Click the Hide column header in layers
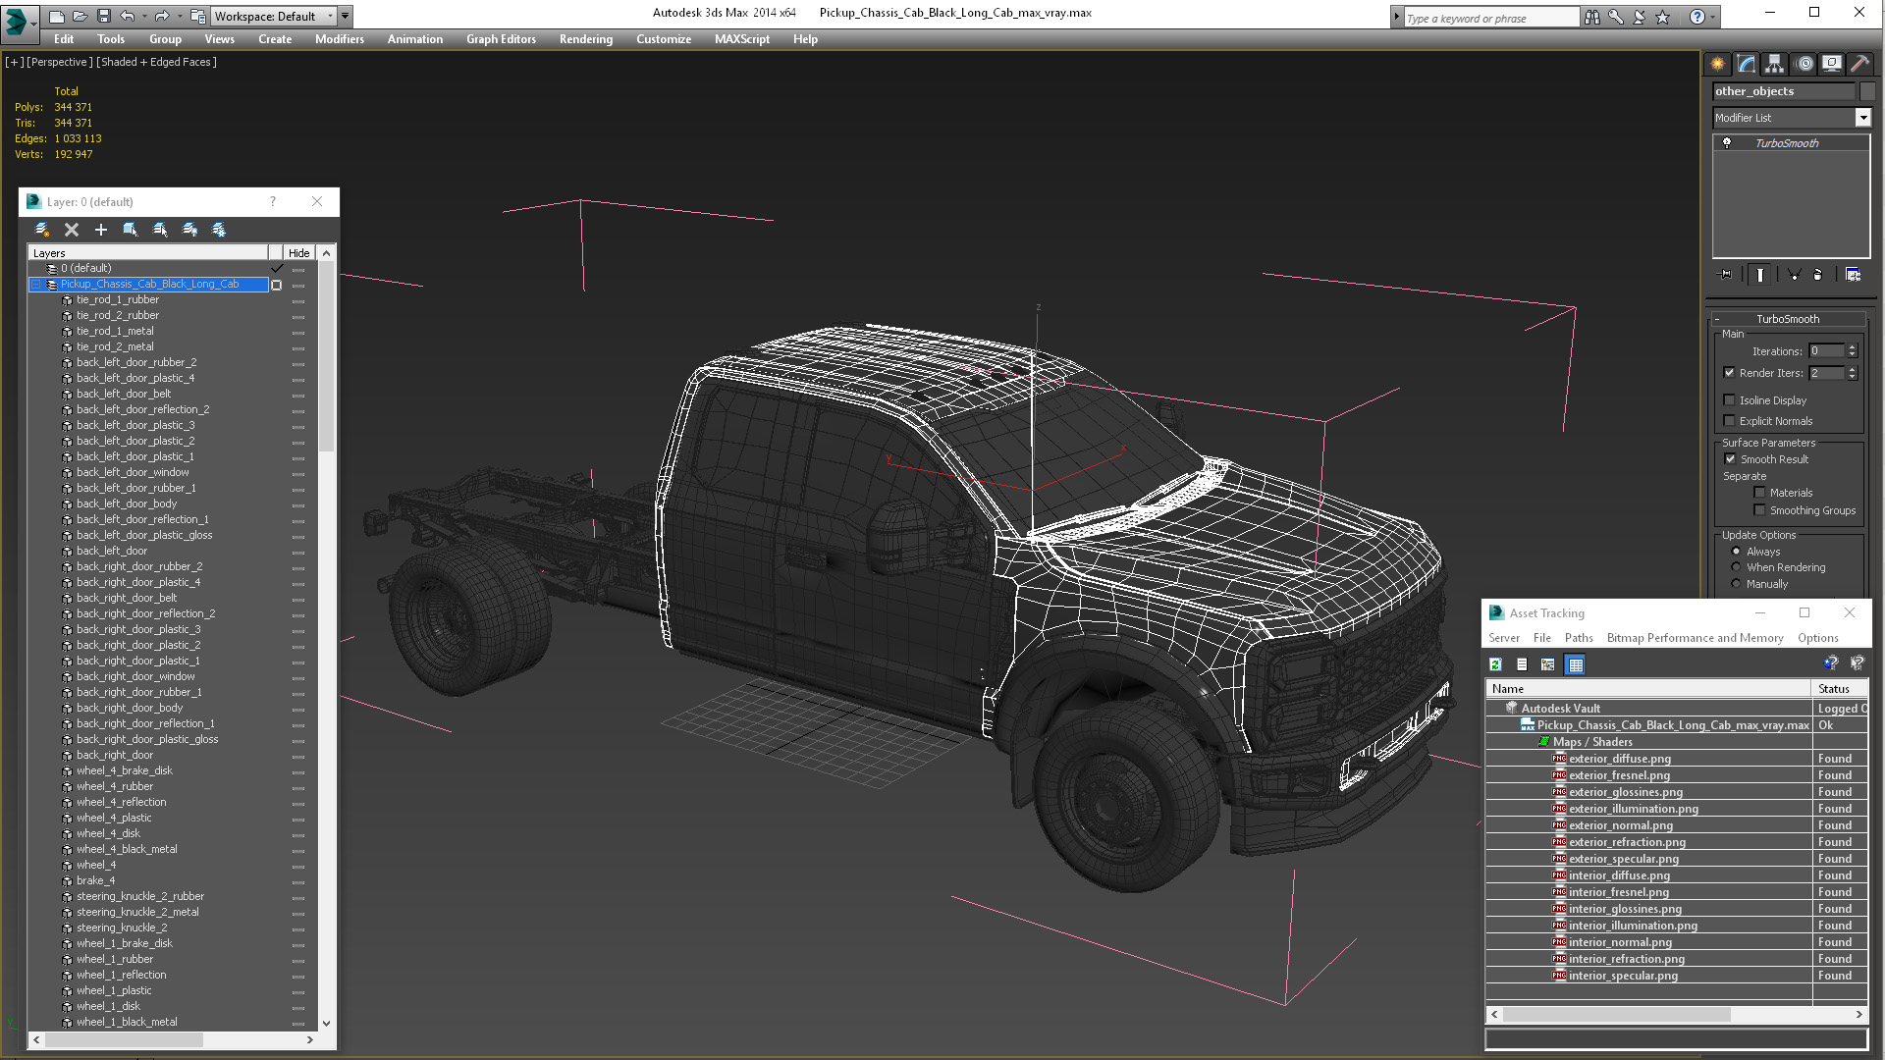This screenshot has width=1885, height=1060. (299, 253)
